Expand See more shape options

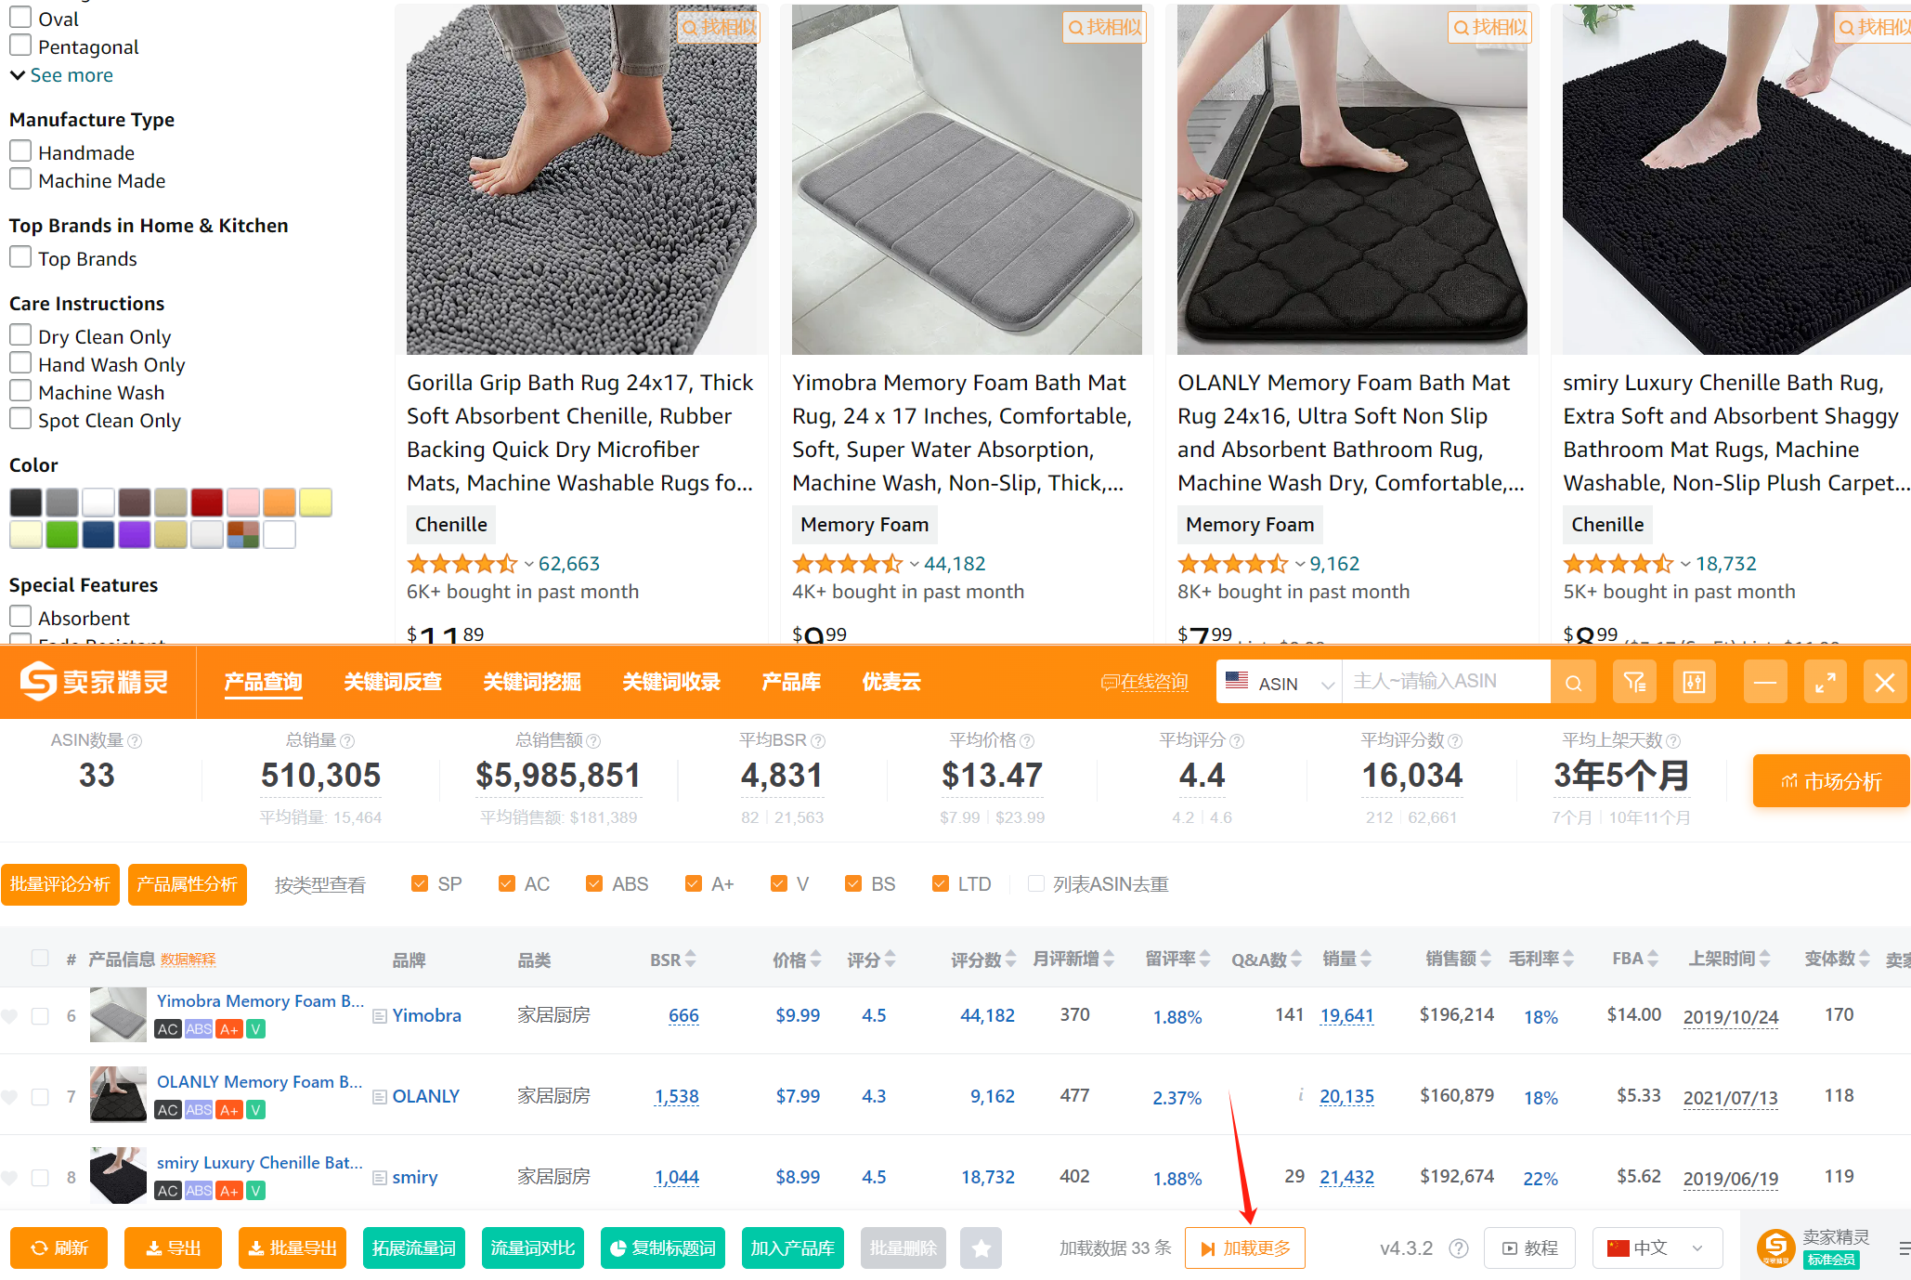click(x=61, y=75)
